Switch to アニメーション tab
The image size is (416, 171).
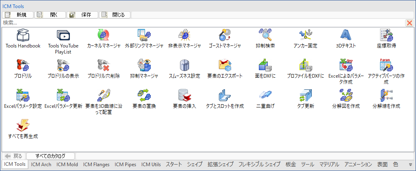pos(358,165)
